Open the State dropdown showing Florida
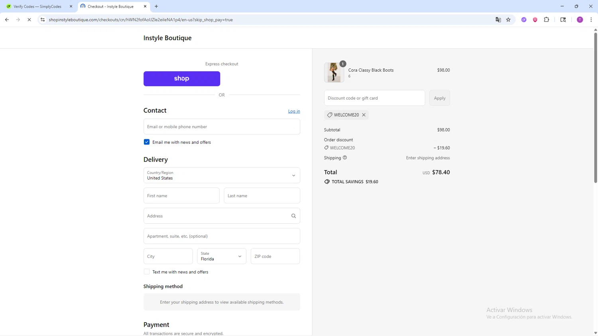Viewport: 598px width, 336px height. 222,256
